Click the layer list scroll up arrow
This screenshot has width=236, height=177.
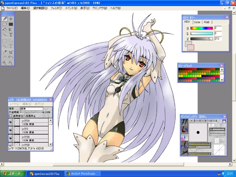[51, 120]
